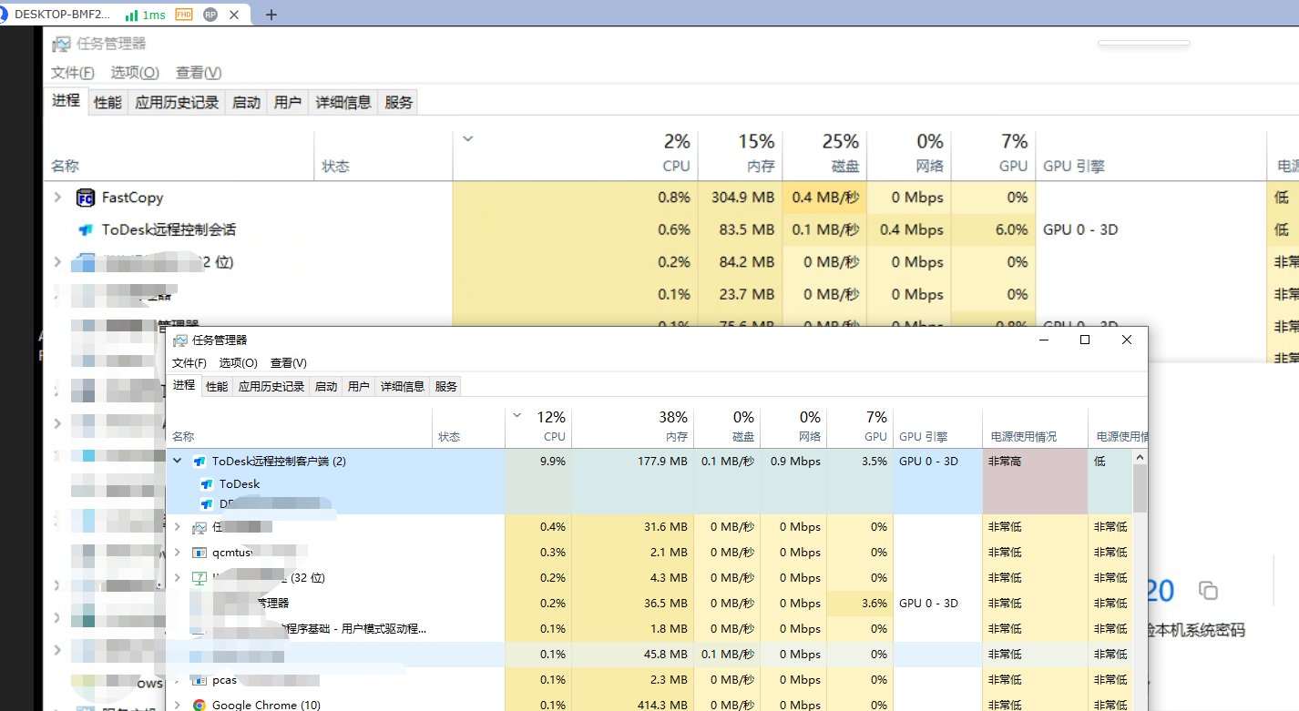Click the green signal bars icon in the session tab
This screenshot has width=1299, height=711.
tap(132, 15)
